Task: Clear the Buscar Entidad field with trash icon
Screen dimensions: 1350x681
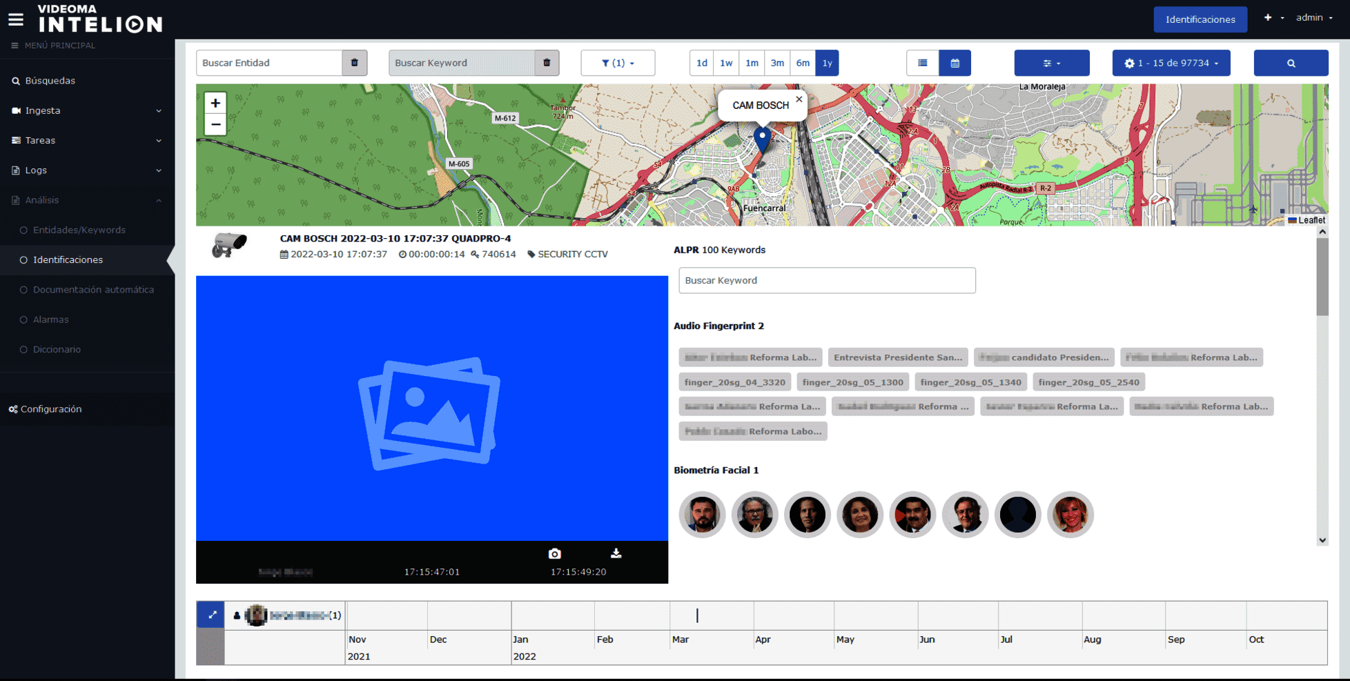Action: 355,63
